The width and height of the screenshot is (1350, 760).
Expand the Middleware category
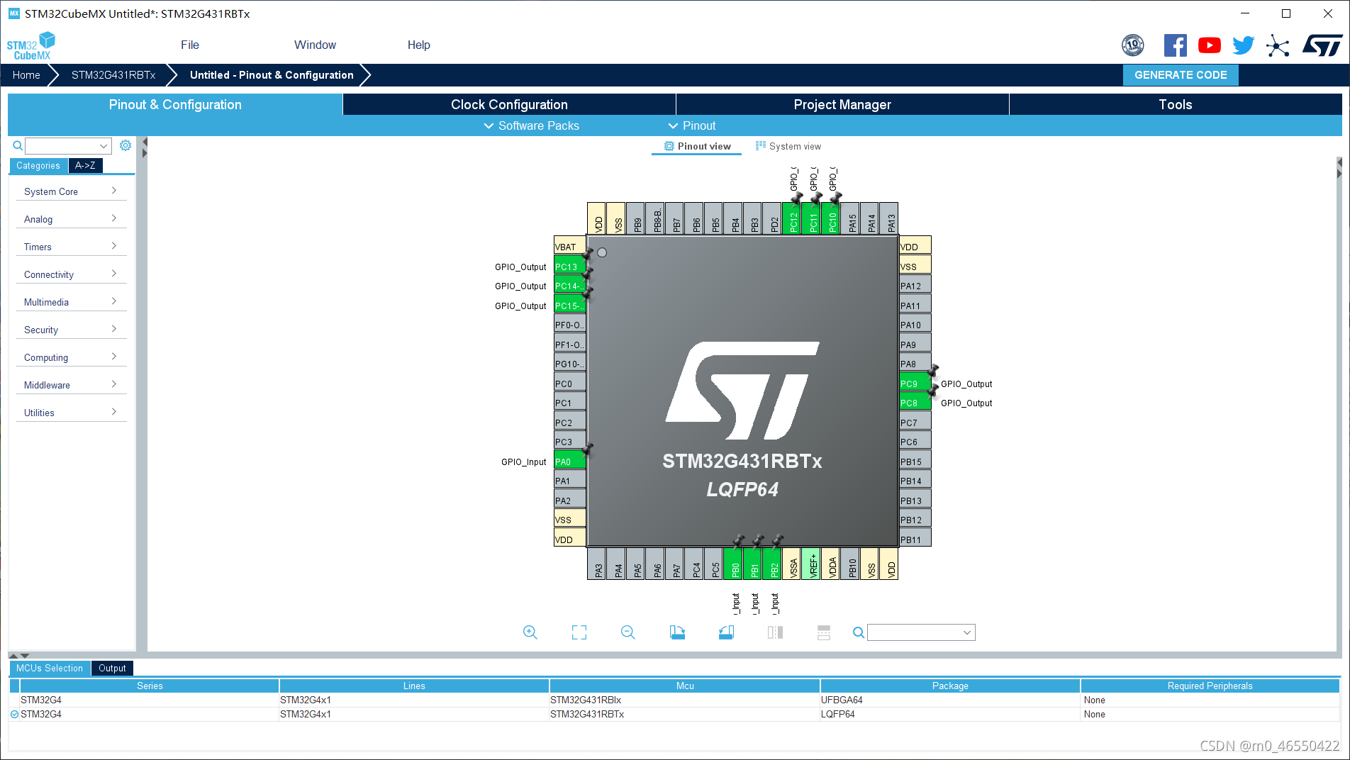[x=71, y=385]
